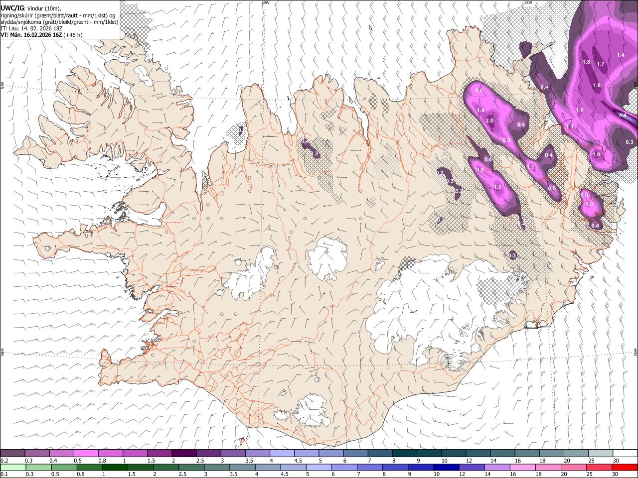The height and width of the screenshot is (478, 638).
Task: Select the lavender swatch between 4 and 4.5 on the purple scale
Action: 282,453
